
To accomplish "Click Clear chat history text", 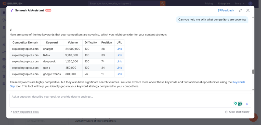I will (239, 112).
